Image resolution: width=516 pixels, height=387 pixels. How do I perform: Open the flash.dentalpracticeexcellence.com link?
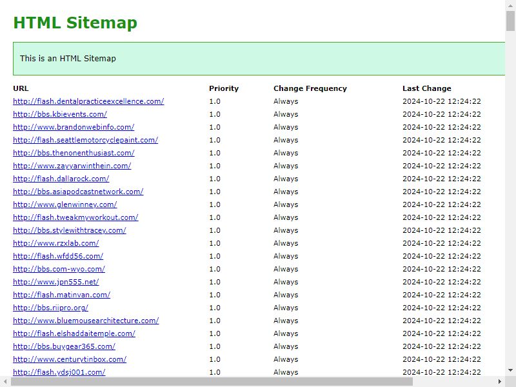tap(88, 101)
